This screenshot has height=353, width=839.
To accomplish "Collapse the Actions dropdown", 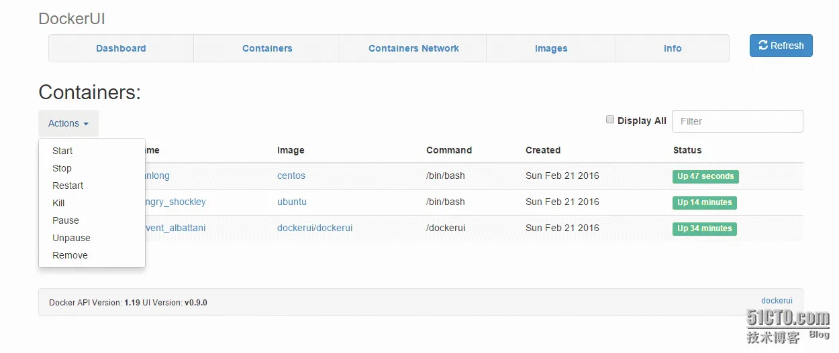I will 68,123.
